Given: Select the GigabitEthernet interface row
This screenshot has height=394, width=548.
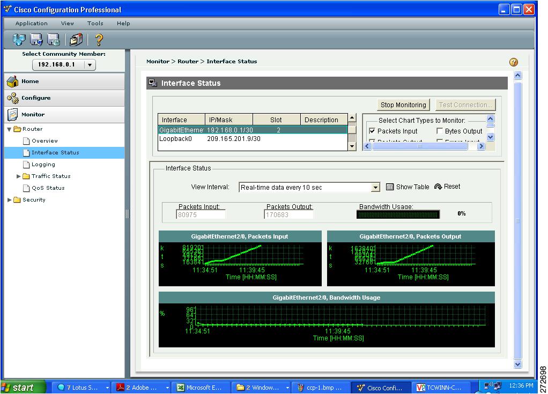Looking at the screenshot, I should [253, 130].
